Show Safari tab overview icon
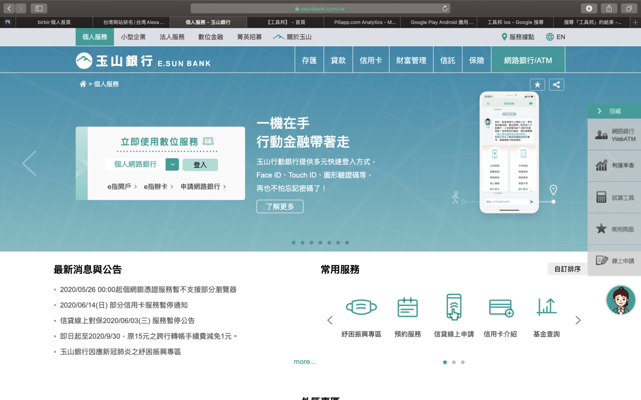 pos(629,8)
